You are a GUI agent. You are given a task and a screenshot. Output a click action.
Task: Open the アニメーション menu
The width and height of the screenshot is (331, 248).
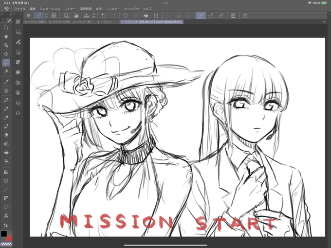[x=50, y=9]
